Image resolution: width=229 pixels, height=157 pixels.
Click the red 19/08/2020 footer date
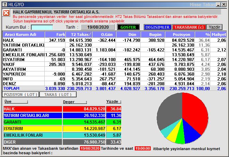pyautogui.click(x=90, y=148)
